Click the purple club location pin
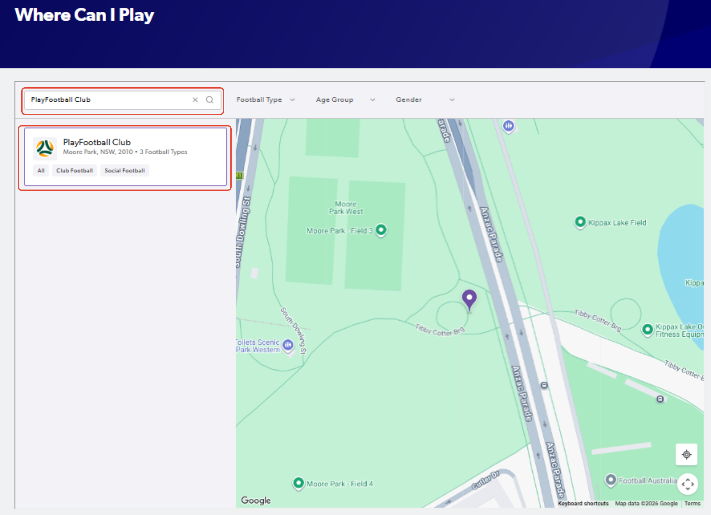This screenshot has height=515, width=711. click(x=469, y=300)
